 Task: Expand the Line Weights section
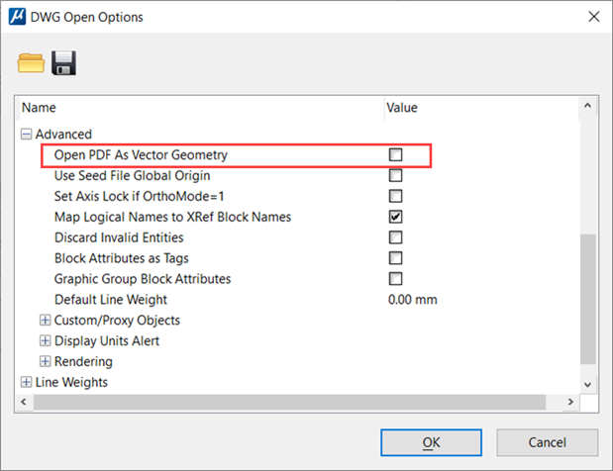click(x=26, y=382)
